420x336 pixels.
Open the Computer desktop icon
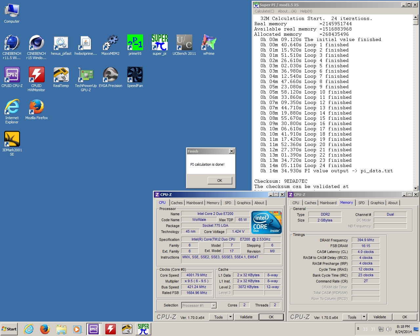tap(12, 14)
